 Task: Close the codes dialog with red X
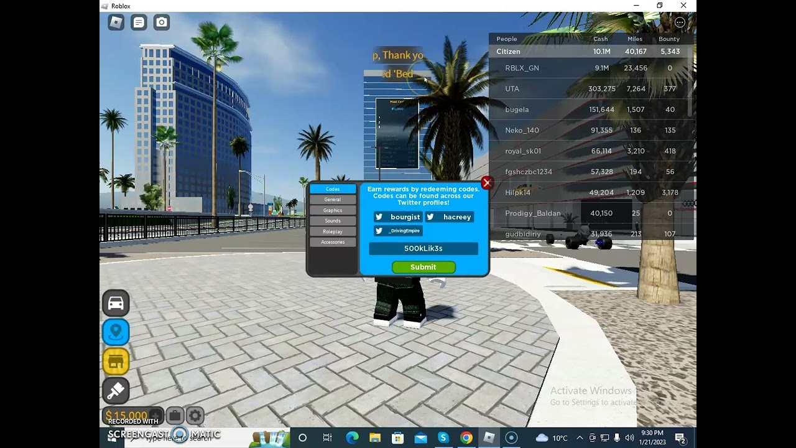pos(487,183)
